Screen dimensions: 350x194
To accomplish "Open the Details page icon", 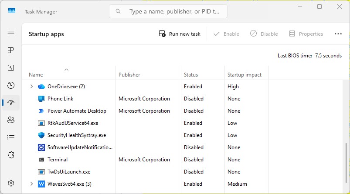I will point(11,137).
